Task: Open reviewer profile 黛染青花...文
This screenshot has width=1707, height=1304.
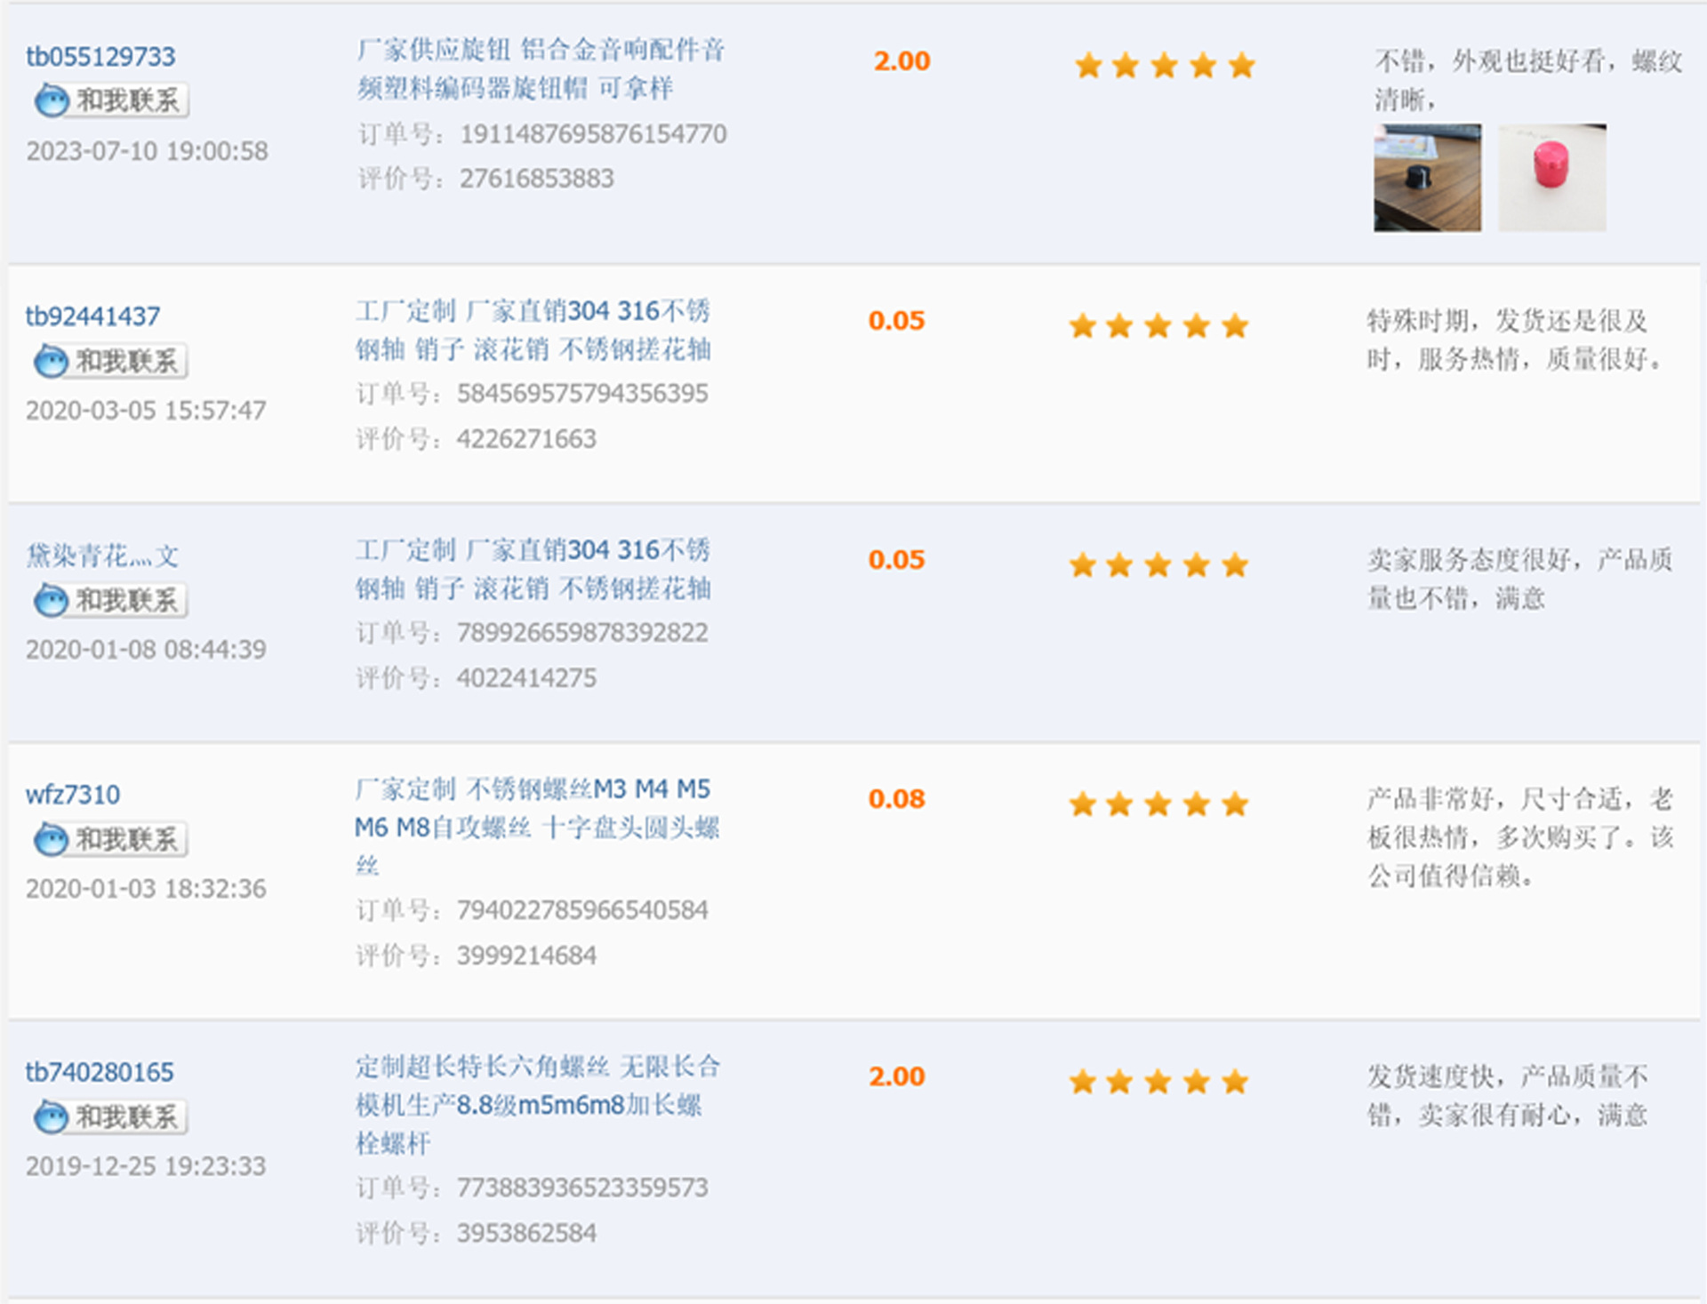Action: pos(101,556)
